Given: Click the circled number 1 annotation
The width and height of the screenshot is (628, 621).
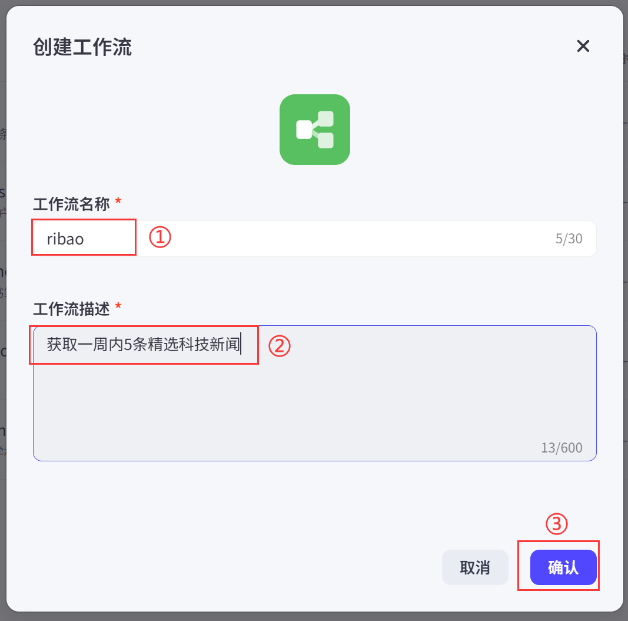Looking at the screenshot, I should [x=160, y=237].
